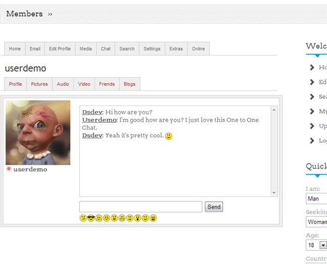
Task: Open the Dsdev user link in chat
Action: (92, 112)
